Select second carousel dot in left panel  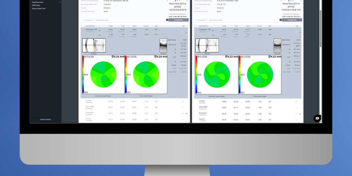coord(177,1)
